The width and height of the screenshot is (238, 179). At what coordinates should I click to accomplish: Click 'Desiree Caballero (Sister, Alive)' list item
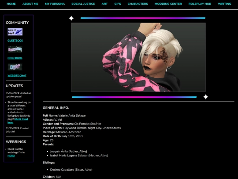[71, 170]
